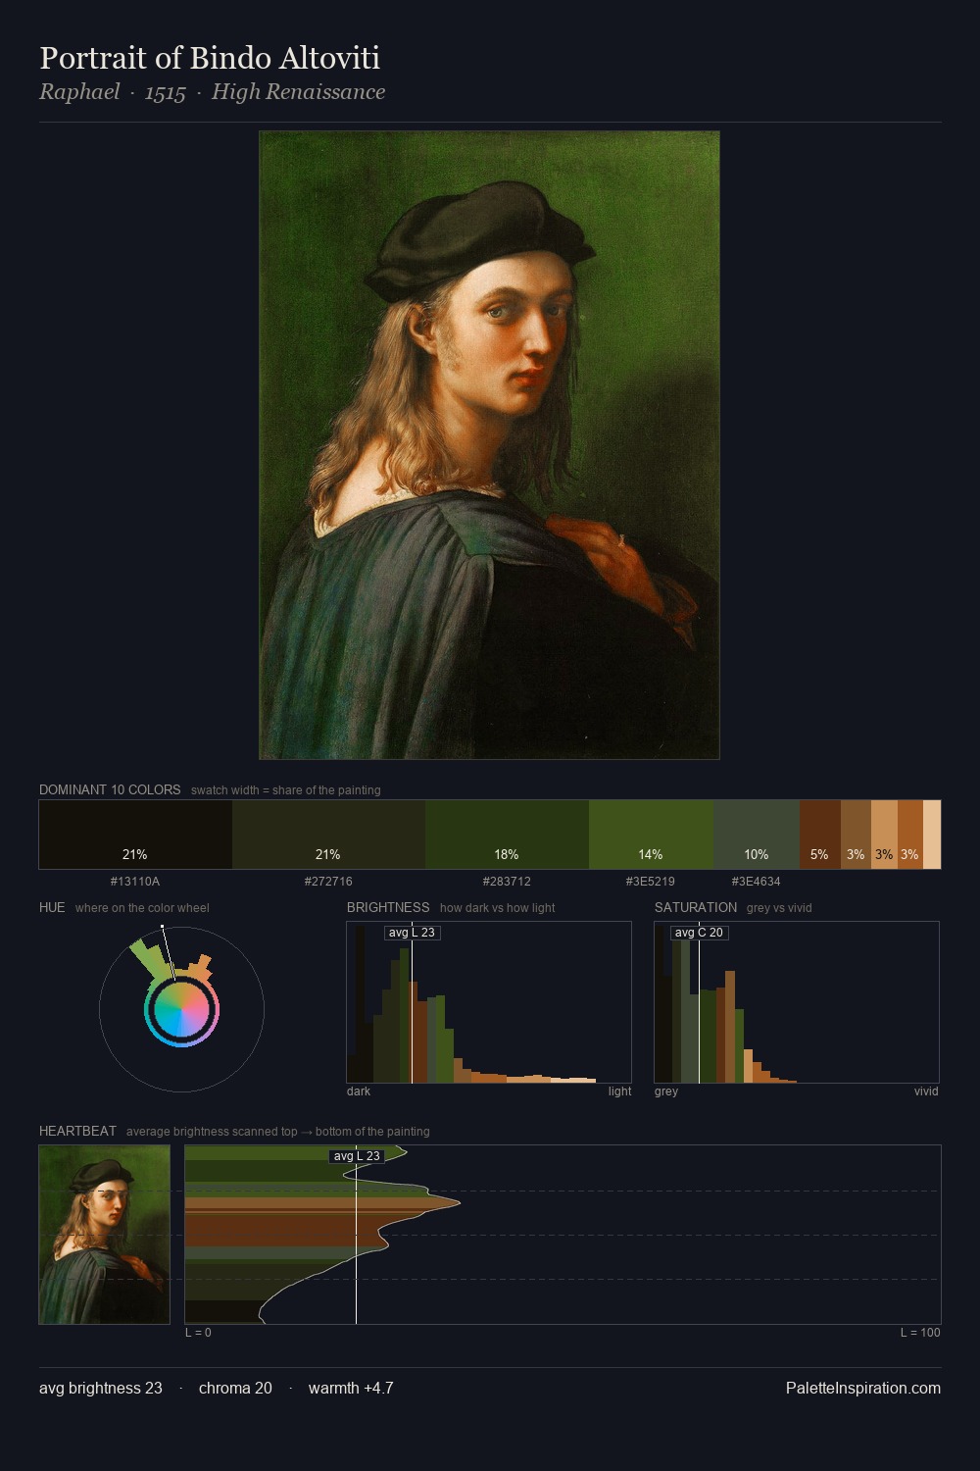
Task: Click the Saturation histogram chart
Action: [797, 1002]
